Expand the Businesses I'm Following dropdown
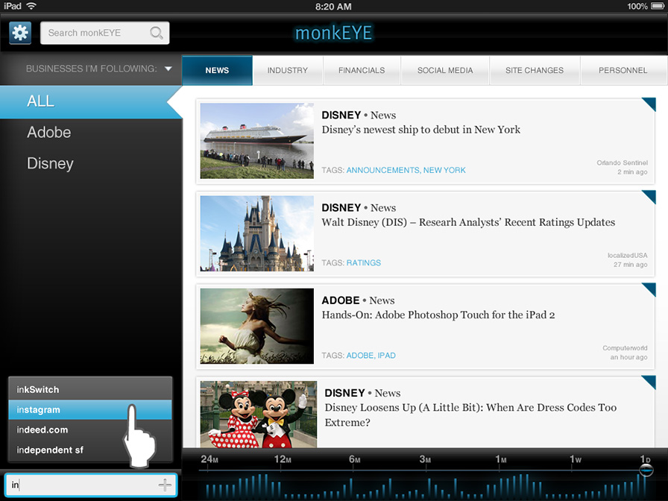Image resolution: width=668 pixels, height=501 pixels. (168, 69)
